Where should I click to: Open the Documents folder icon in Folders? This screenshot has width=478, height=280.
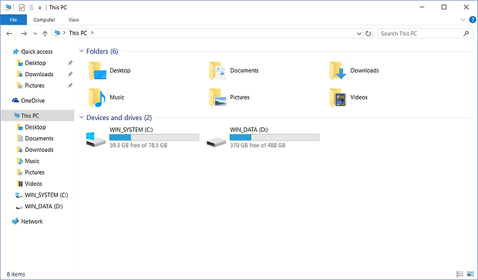(217, 71)
